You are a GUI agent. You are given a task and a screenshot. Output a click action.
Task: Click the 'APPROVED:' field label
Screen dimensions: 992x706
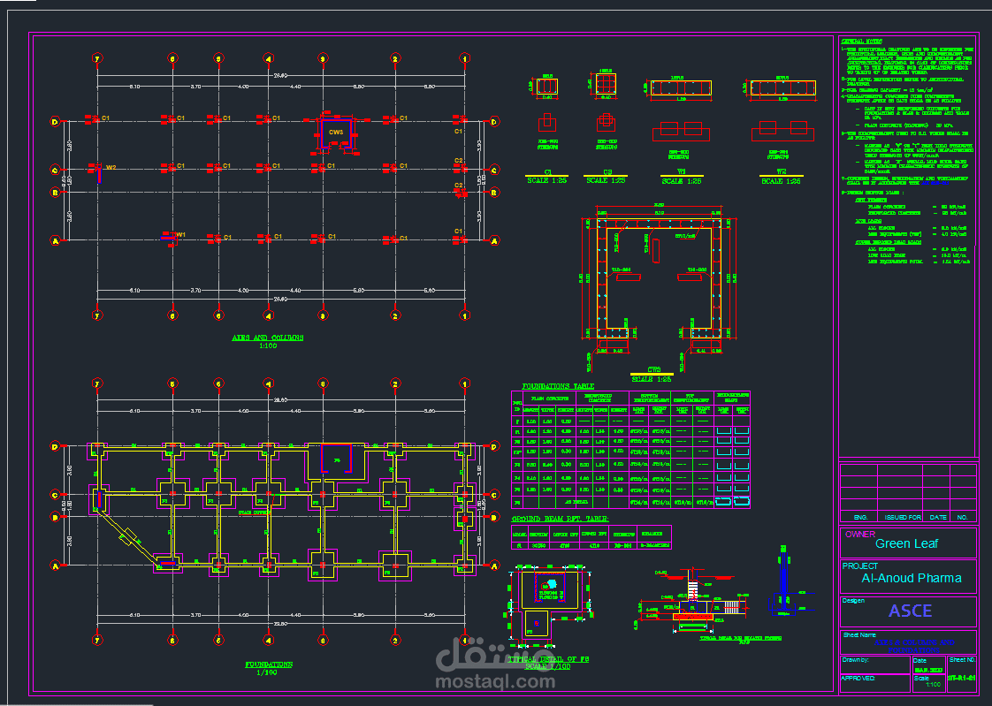(858, 679)
